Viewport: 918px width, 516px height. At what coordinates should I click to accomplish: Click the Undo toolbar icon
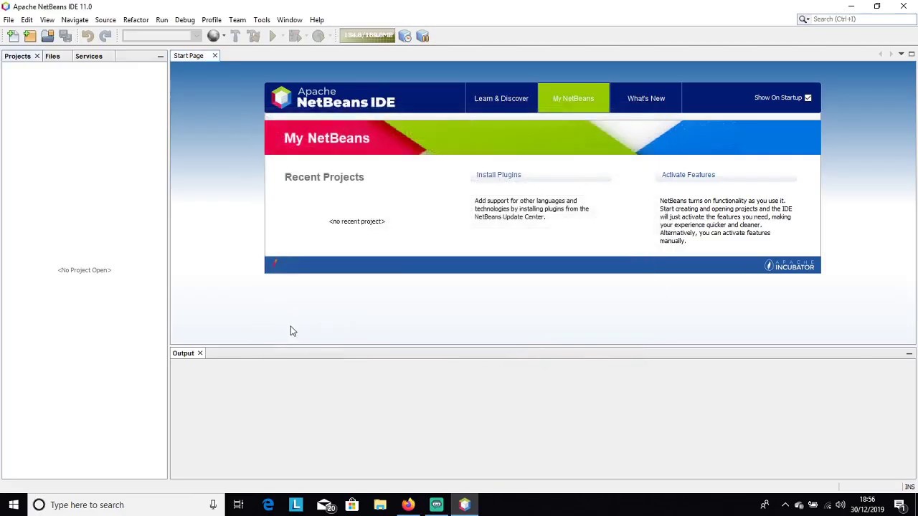[x=87, y=36]
